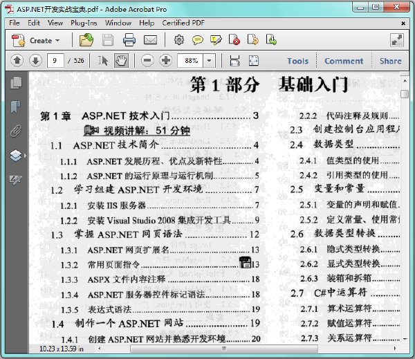Show the Attachments paperclip panel

(x=16, y=131)
